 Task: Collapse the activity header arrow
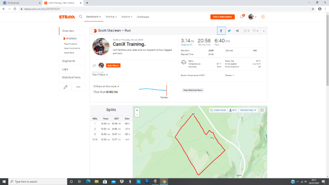(x=264, y=31)
